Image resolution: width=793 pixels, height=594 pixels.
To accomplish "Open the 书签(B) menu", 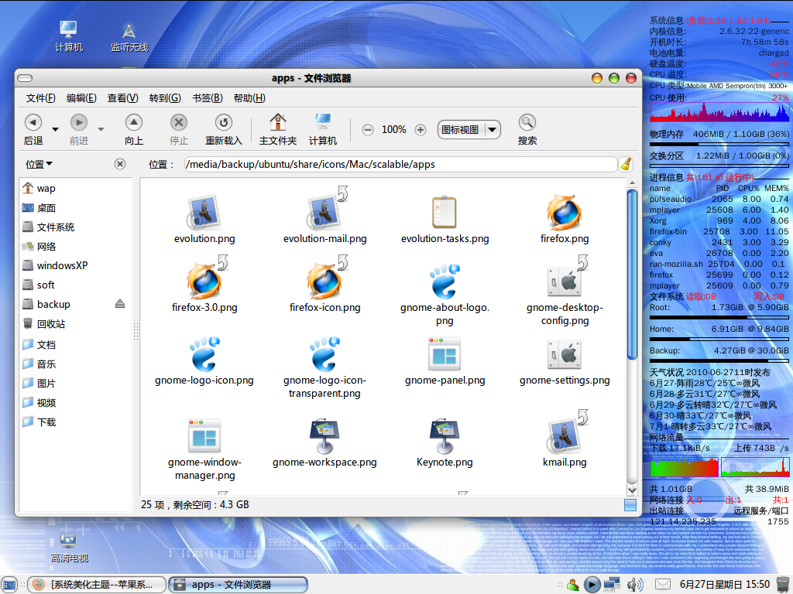I will point(208,98).
